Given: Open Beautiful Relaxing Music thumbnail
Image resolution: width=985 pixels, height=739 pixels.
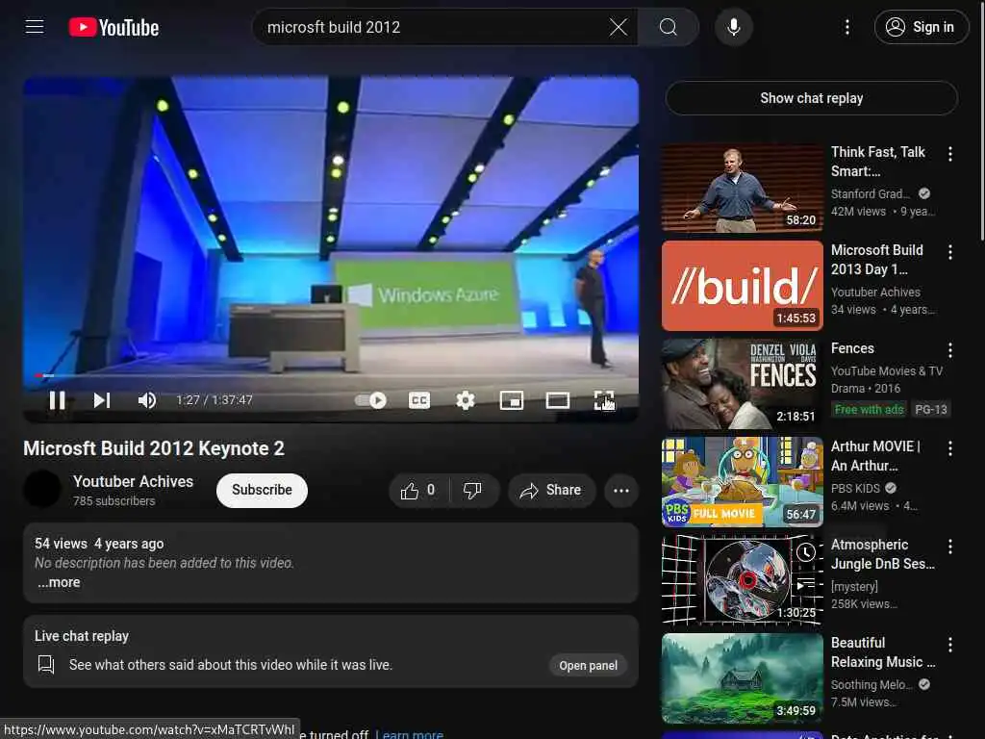Looking at the screenshot, I should pyautogui.click(x=742, y=677).
